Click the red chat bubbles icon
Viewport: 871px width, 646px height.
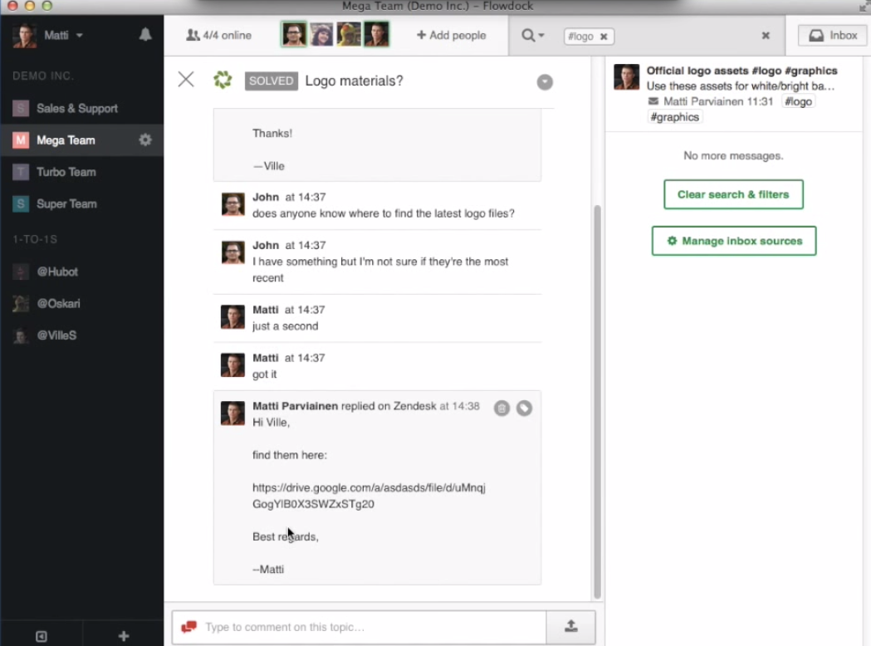tap(188, 627)
